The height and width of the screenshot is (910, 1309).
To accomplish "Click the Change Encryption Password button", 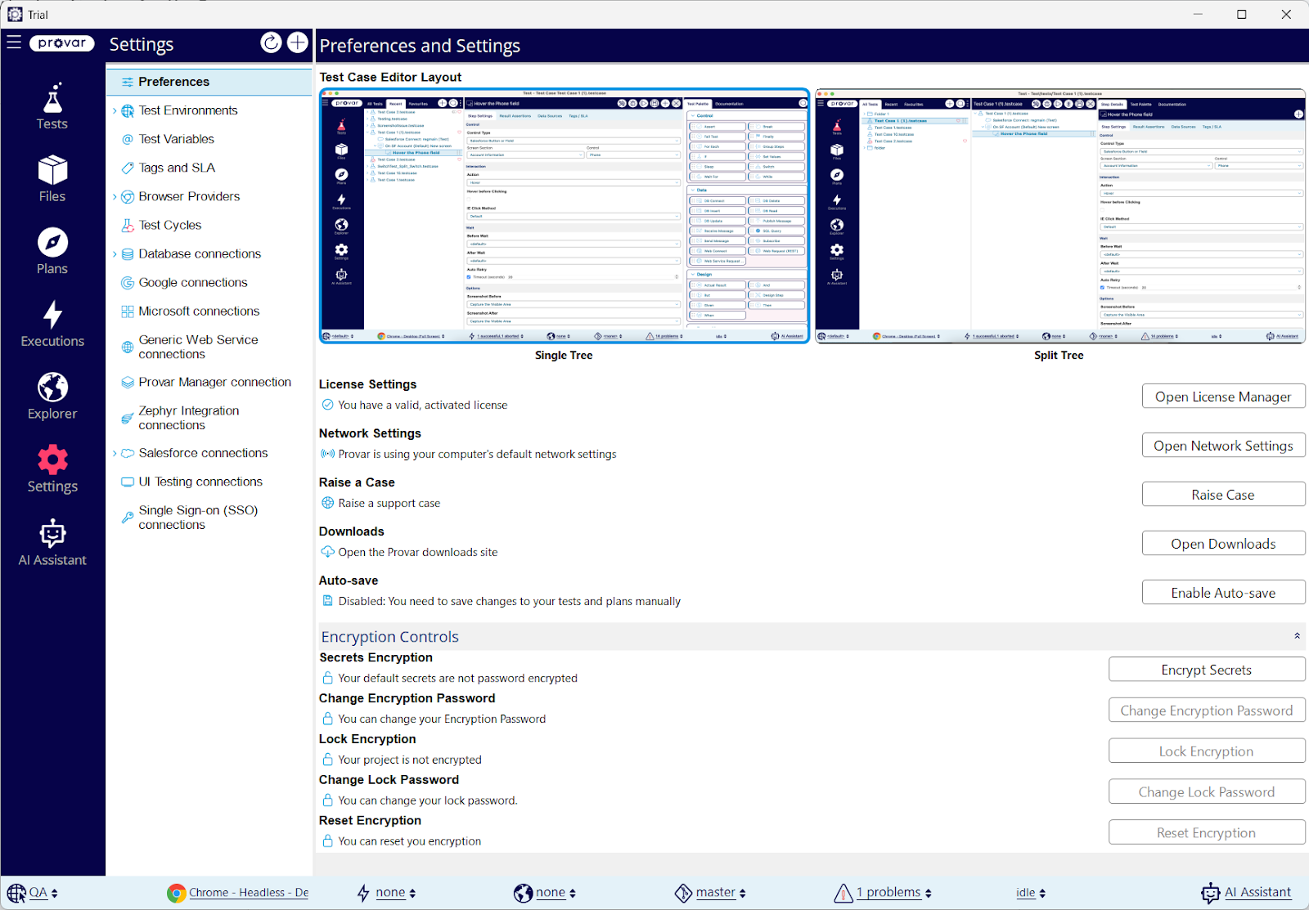I will pos(1207,711).
